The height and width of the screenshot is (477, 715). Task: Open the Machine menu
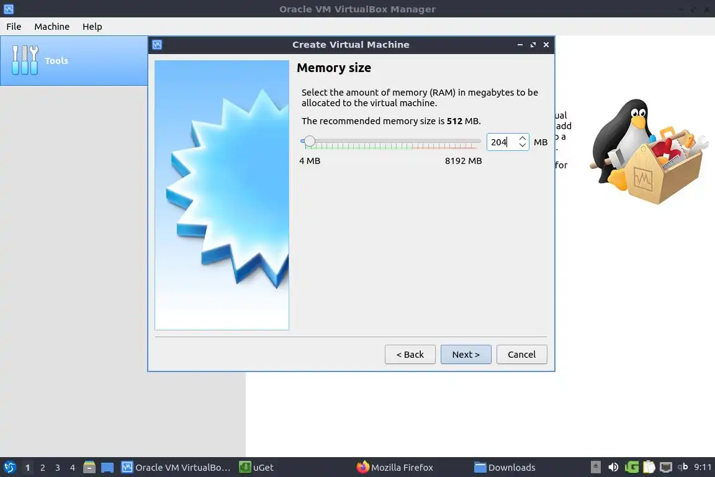pos(52,27)
